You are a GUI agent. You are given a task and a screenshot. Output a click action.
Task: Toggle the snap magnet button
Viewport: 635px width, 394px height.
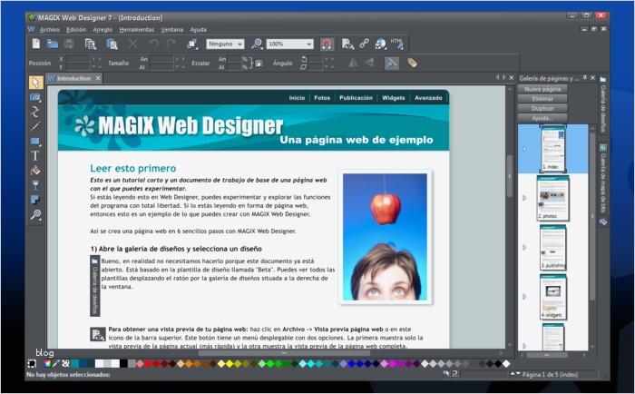(x=327, y=44)
